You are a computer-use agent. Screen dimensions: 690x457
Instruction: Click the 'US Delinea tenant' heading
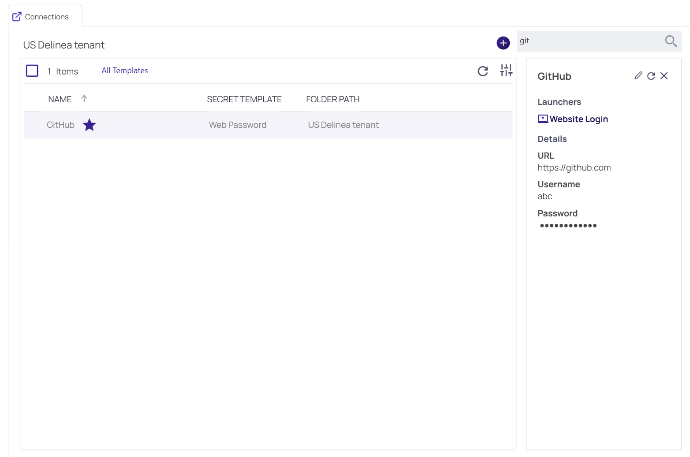click(x=64, y=45)
